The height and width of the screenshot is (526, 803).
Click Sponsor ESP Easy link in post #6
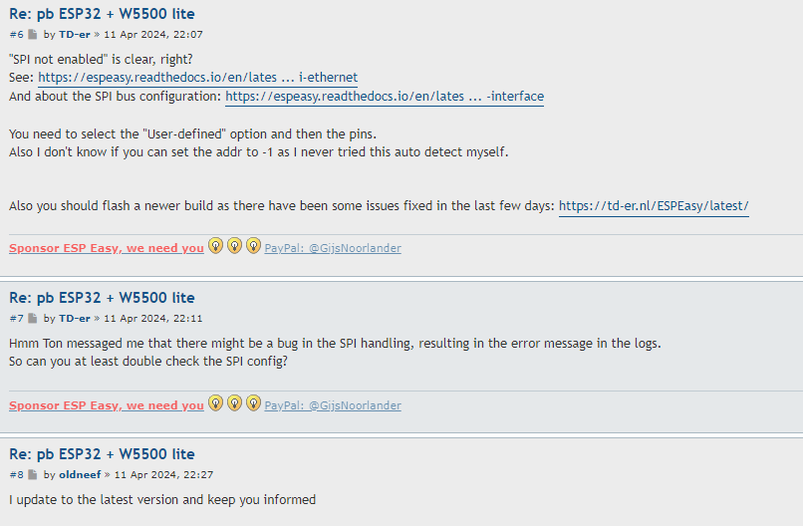point(107,248)
